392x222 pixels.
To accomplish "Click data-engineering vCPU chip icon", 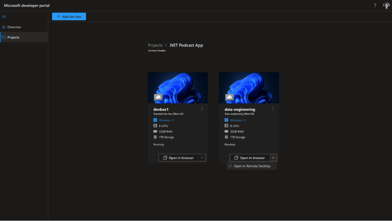I will click(x=226, y=126).
